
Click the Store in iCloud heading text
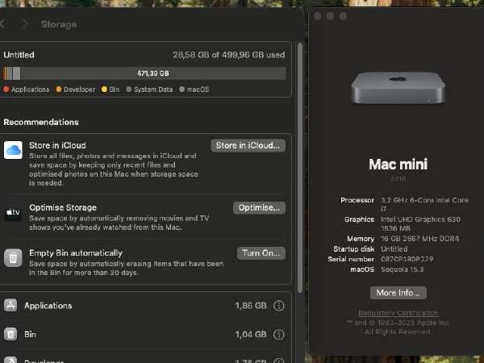pos(57,145)
